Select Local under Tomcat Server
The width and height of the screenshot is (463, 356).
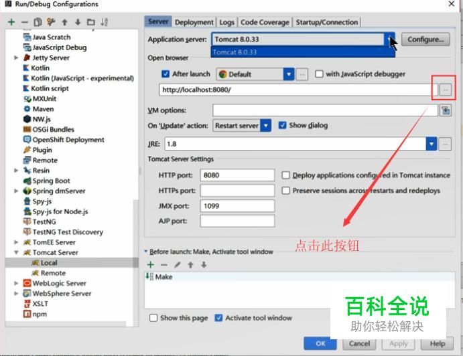[x=45, y=263]
